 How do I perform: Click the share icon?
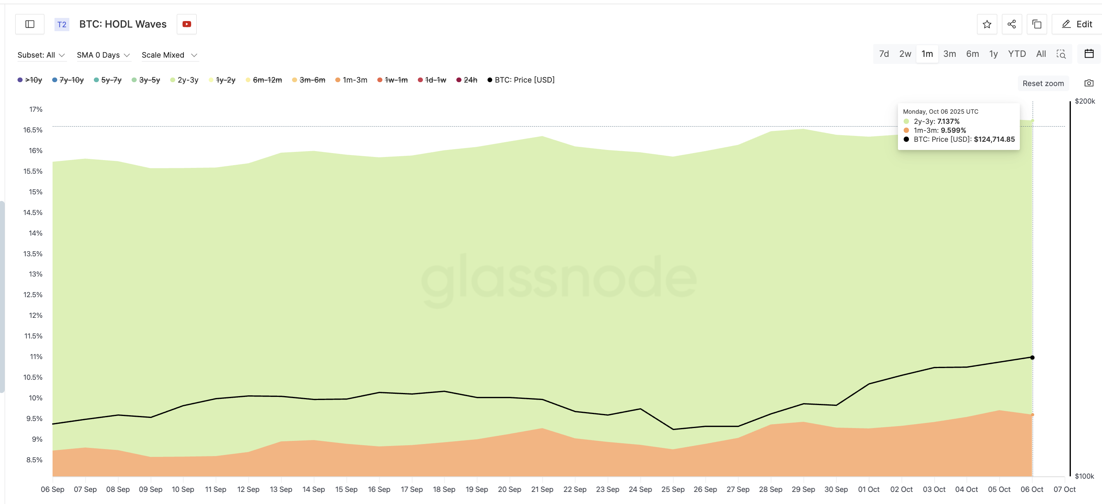1011,25
